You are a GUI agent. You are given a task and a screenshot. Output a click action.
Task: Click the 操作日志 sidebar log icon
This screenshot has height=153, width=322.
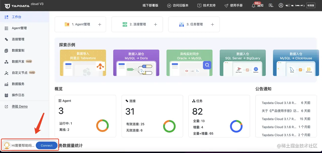pyautogui.click(x=7, y=95)
